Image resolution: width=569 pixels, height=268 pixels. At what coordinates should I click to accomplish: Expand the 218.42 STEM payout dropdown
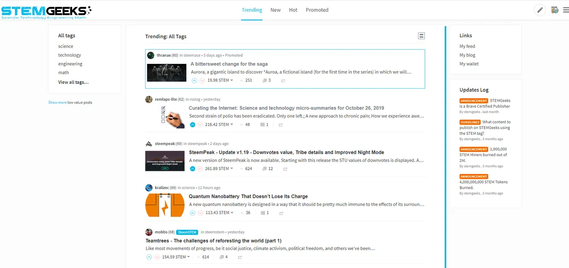[219, 125]
